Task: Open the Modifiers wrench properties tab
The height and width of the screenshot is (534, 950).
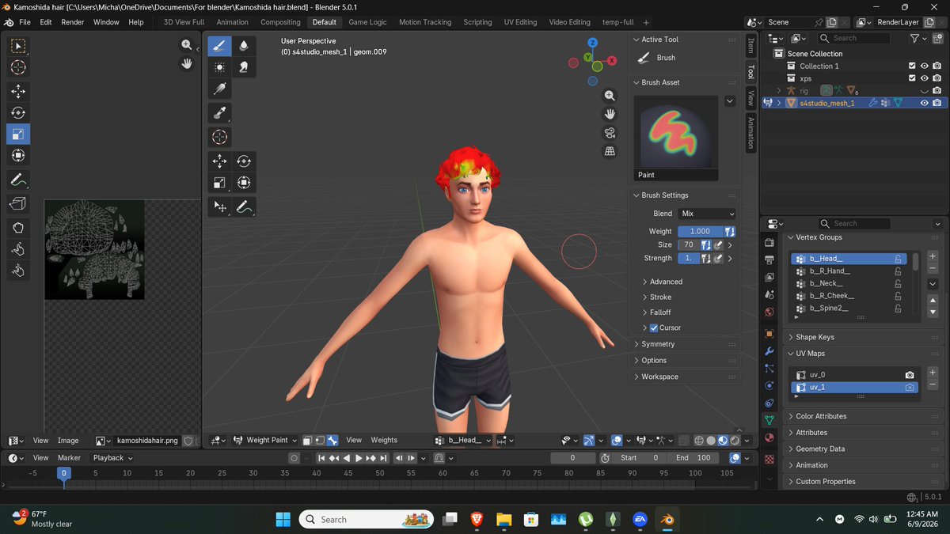Action: click(x=769, y=350)
